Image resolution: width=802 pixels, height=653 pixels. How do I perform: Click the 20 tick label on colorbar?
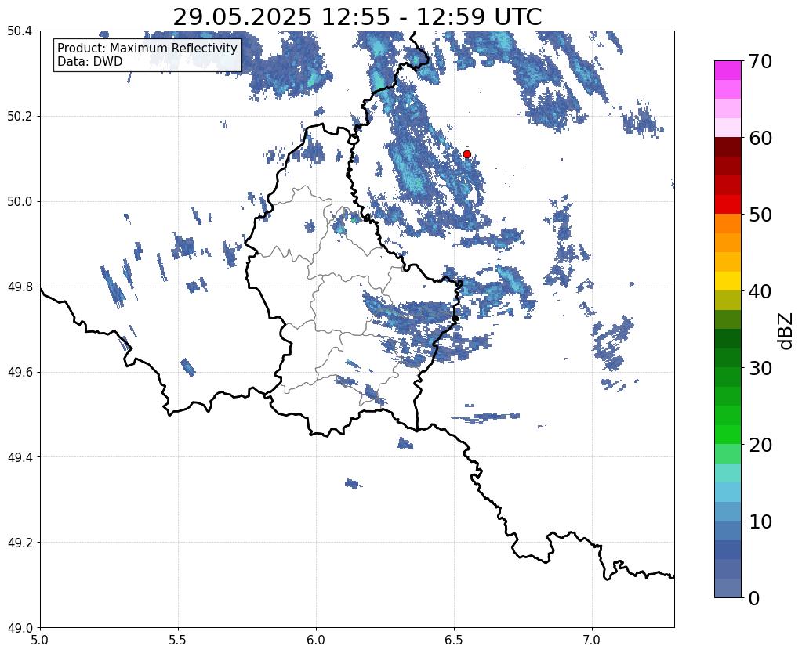click(760, 445)
